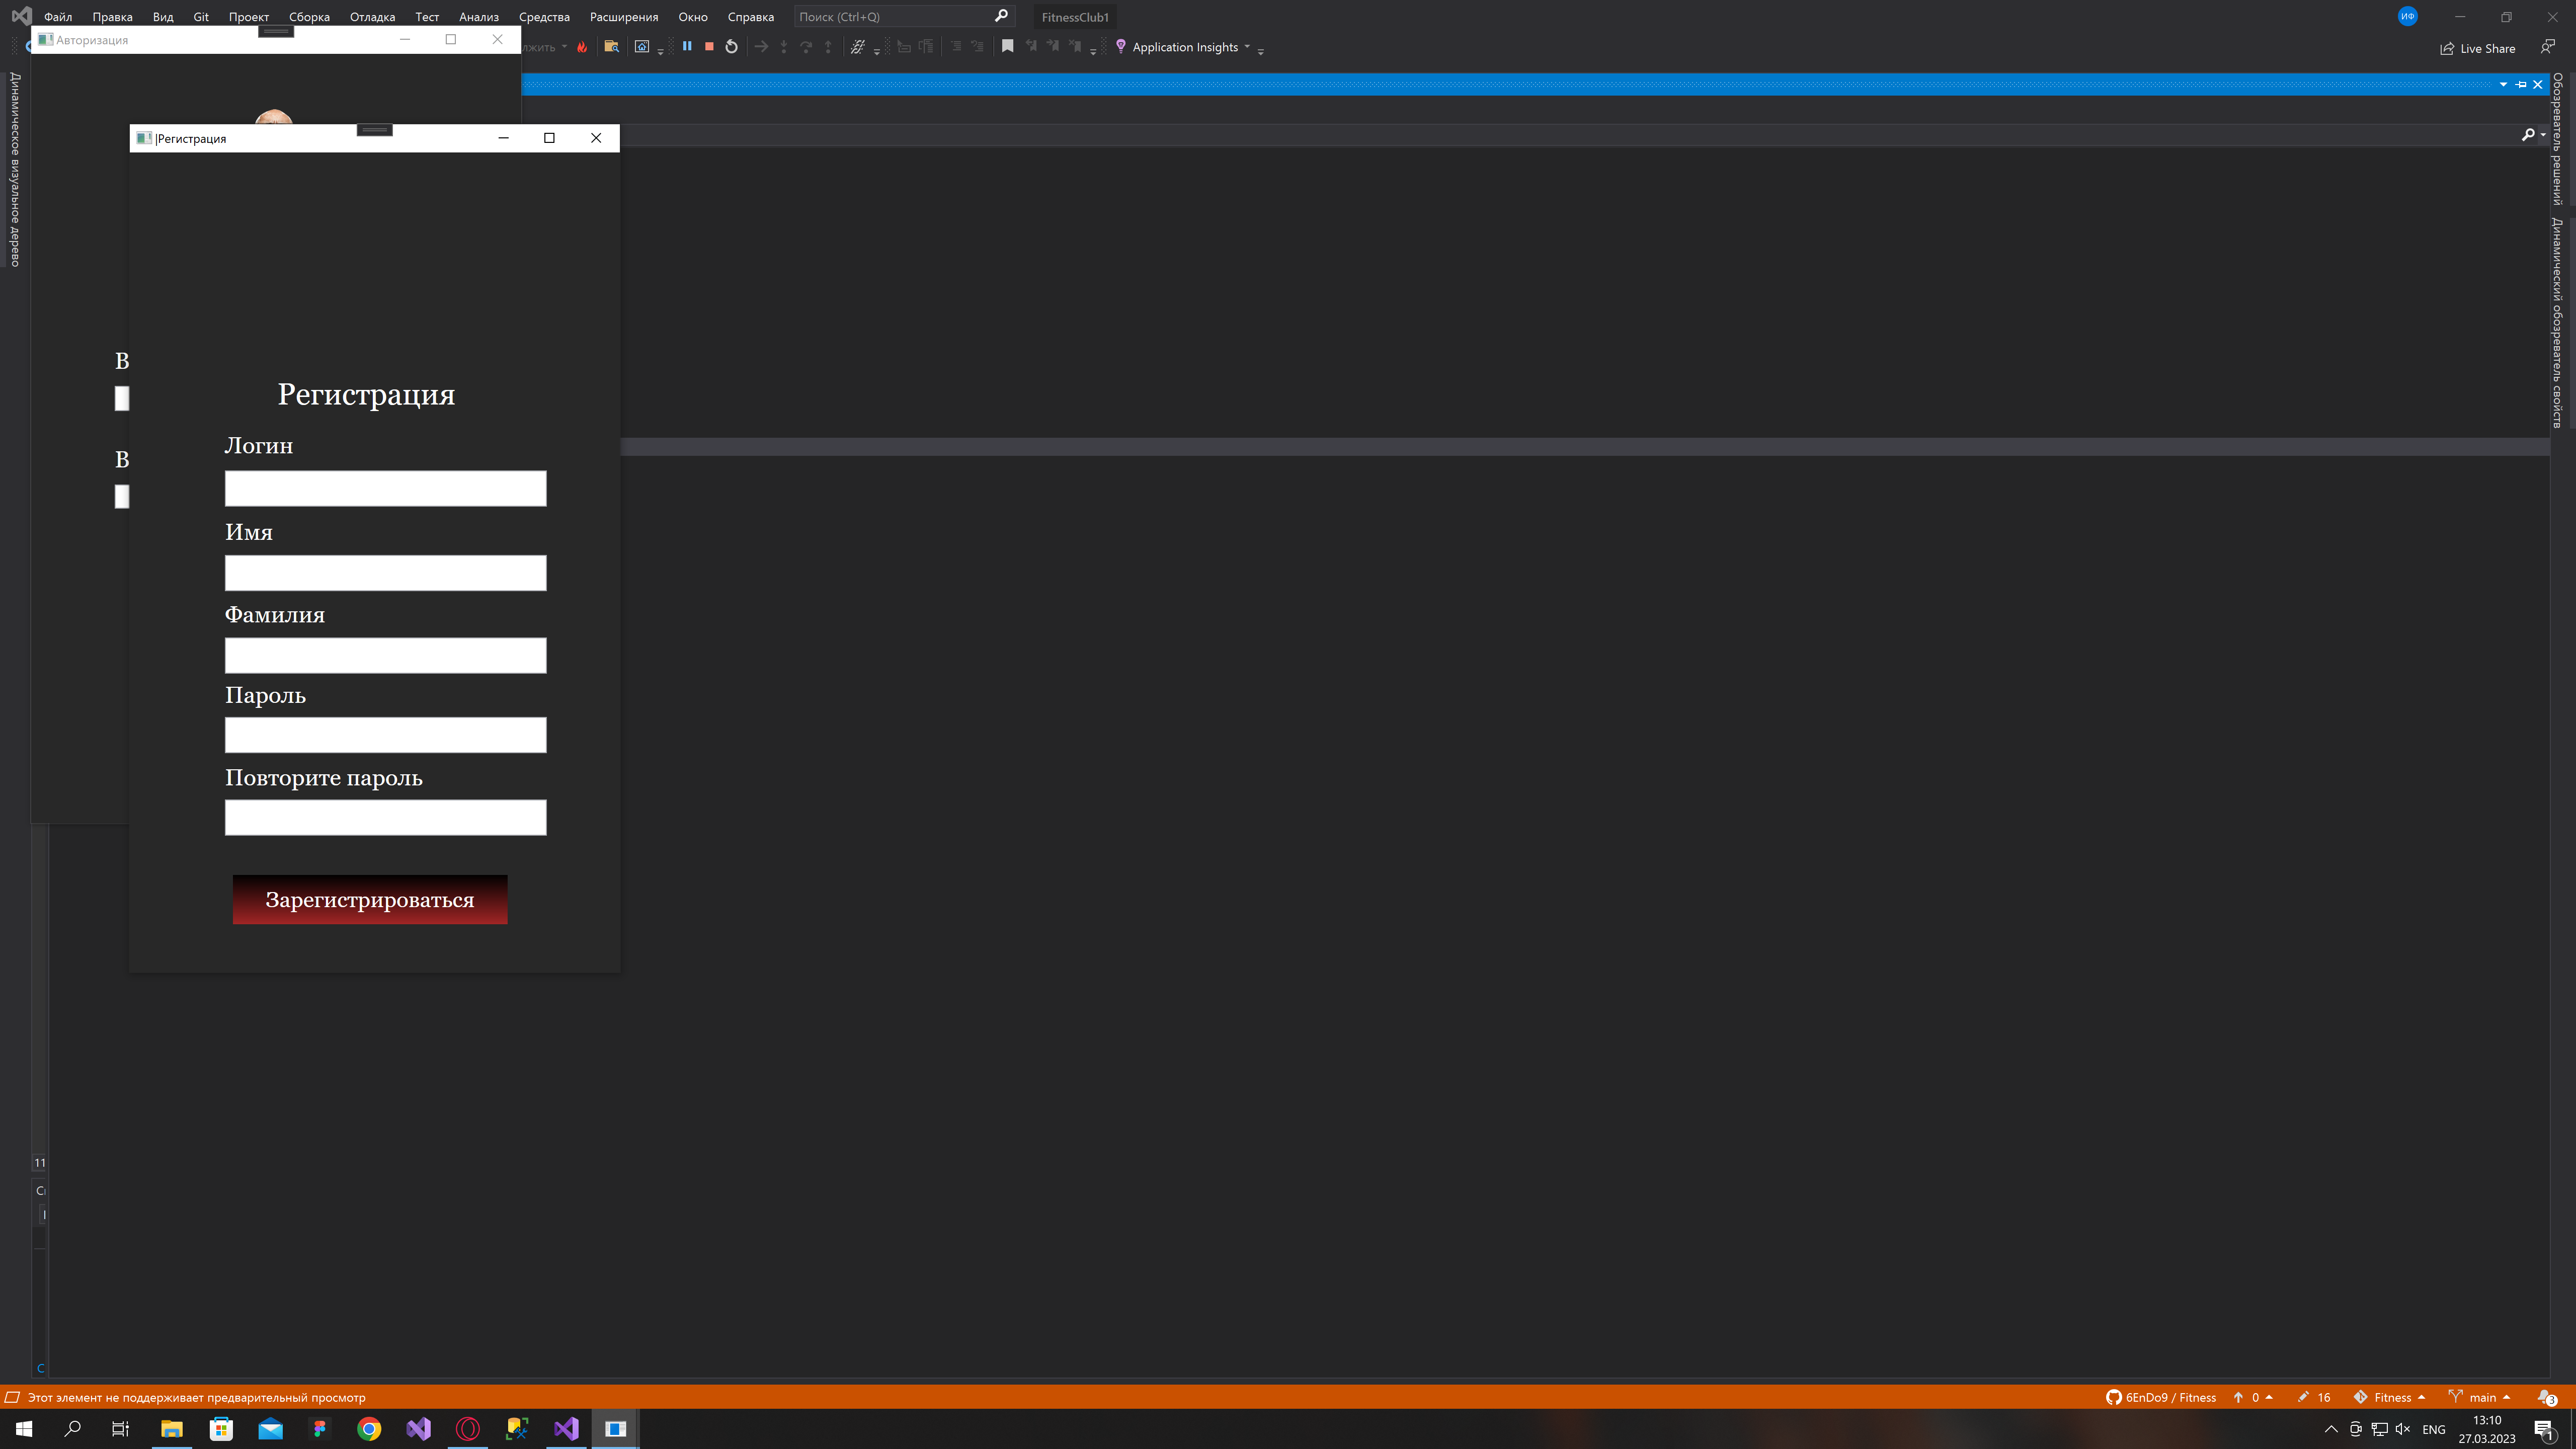The height and width of the screenshot is (1449, 2576).
Task: Open the find-in-files folder search icon
Action: [611, 46]
